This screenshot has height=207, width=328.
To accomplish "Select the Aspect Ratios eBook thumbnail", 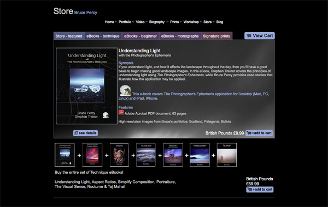I will (92, 155).
